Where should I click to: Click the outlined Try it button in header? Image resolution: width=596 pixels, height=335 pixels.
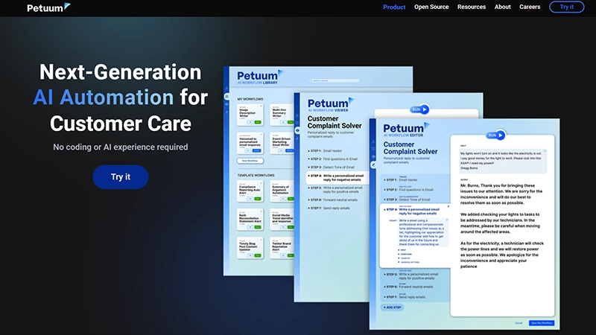click(566, 7)
